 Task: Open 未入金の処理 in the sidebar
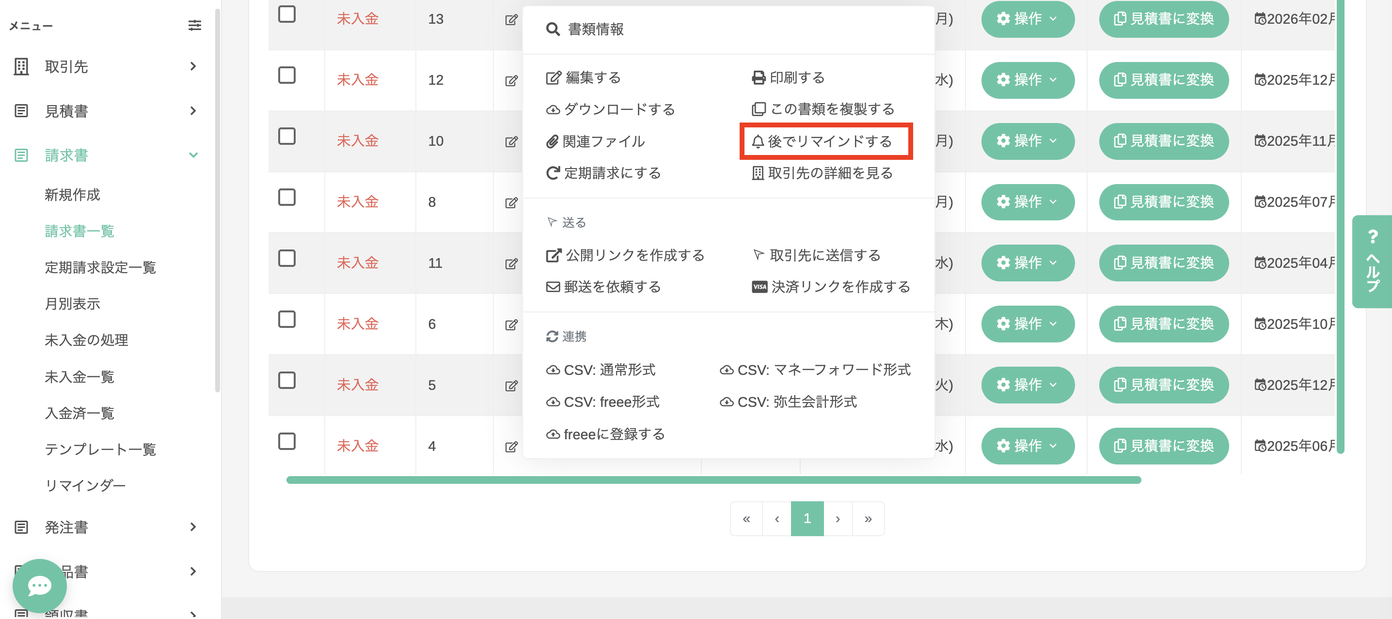(x=86, y=340)
